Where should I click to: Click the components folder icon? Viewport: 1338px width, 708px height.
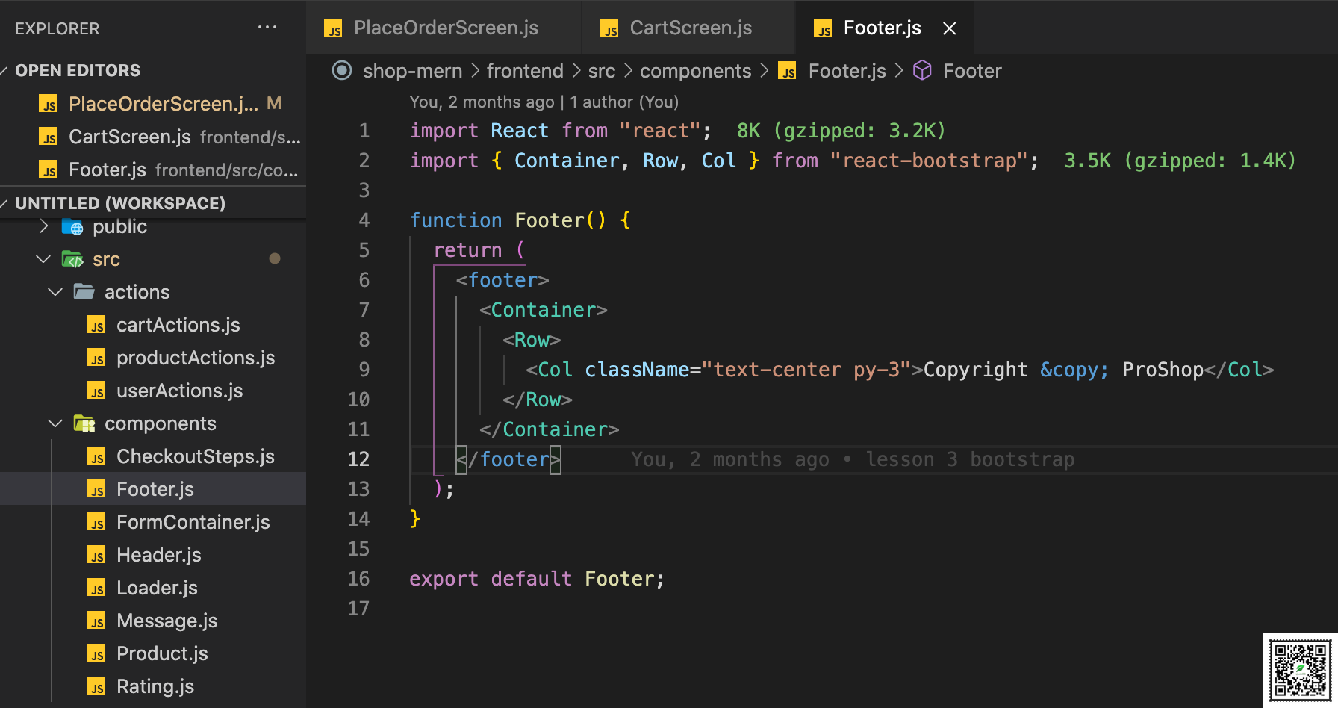coord(84,423)
